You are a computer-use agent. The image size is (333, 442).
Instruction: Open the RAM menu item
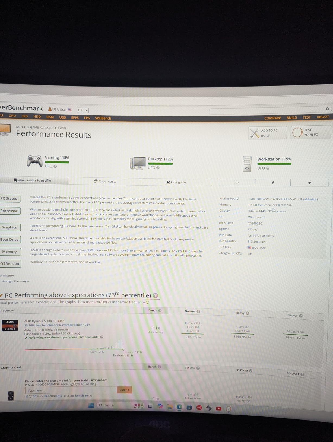50,117
